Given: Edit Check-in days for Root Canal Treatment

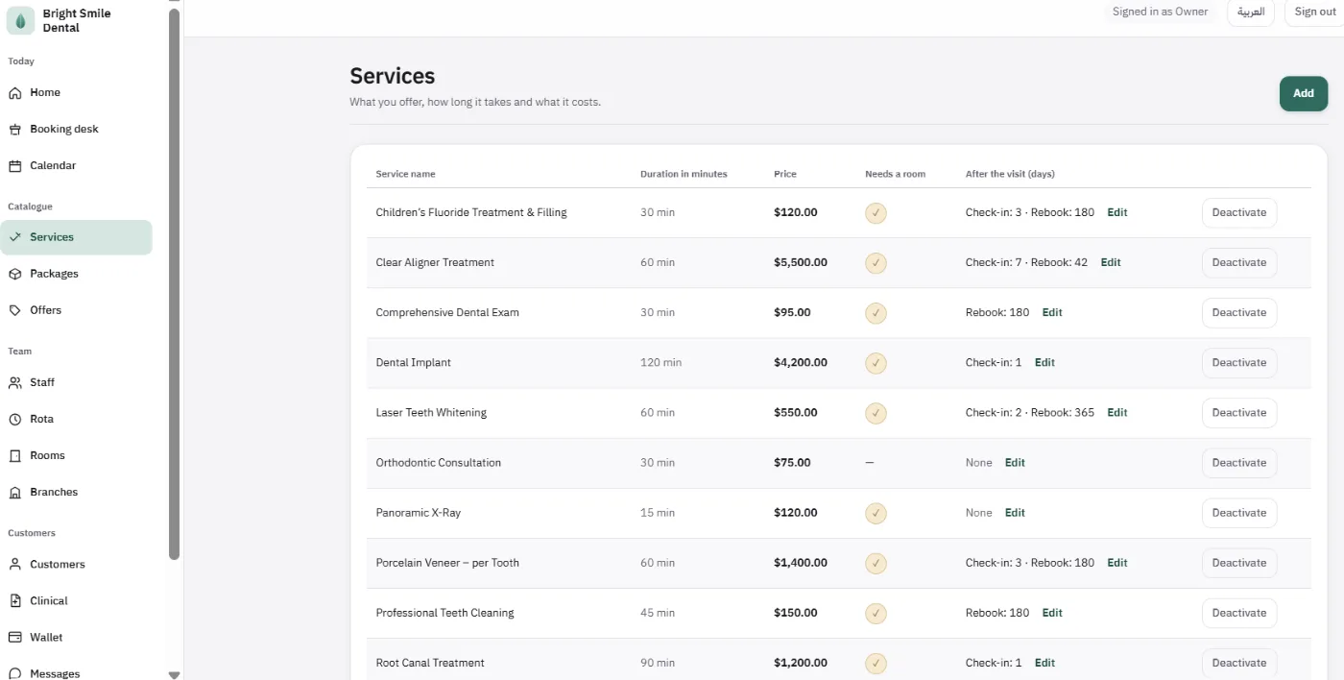Looking at the screenshot, I should click(x=1044, y=663).
